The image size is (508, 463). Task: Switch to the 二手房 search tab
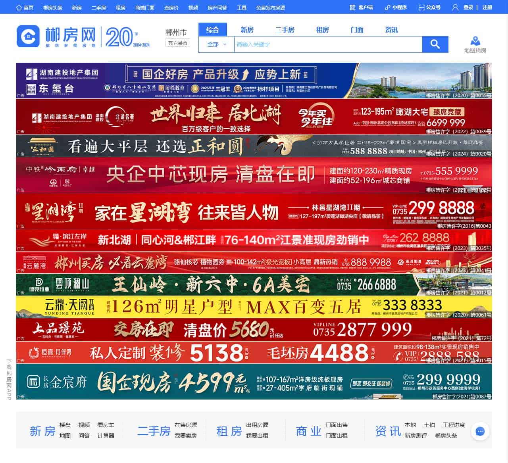[285, 29]
